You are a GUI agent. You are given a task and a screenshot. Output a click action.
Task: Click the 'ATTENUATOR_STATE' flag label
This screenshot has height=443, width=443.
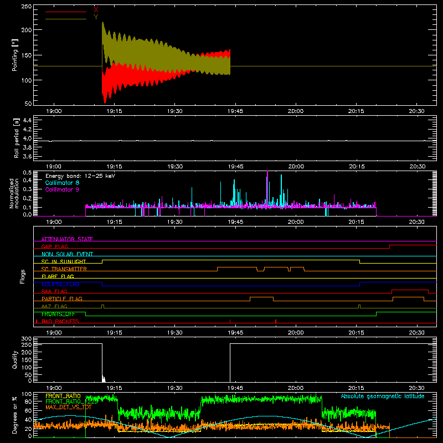(x=67, y=239)
